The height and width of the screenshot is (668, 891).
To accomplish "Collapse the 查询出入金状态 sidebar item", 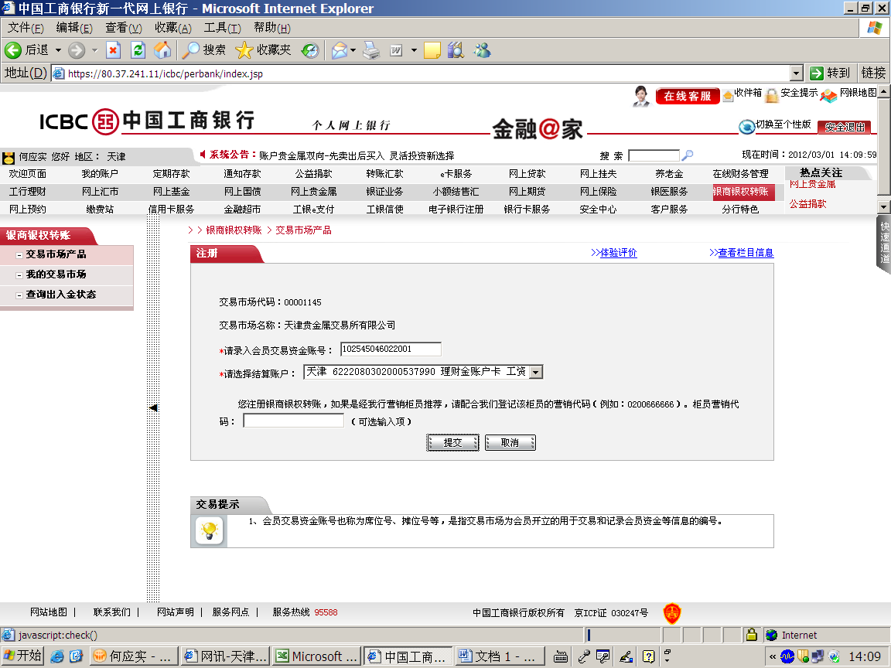I will pos(19,295).
